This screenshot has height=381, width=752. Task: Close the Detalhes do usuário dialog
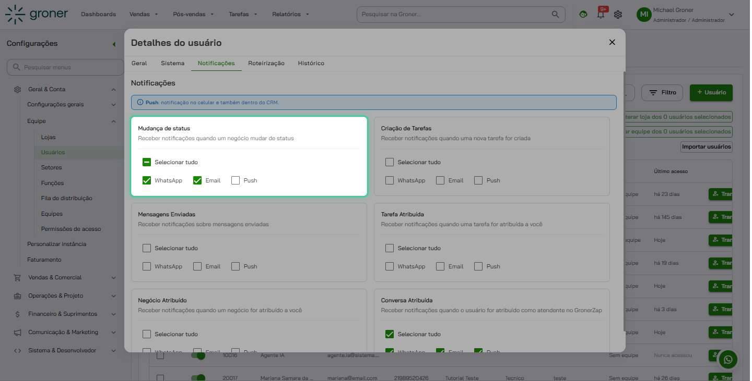612,42
